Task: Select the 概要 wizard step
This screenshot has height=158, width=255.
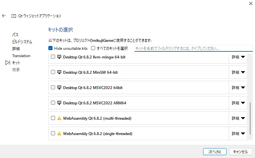Action: click(x=16, y=70)
